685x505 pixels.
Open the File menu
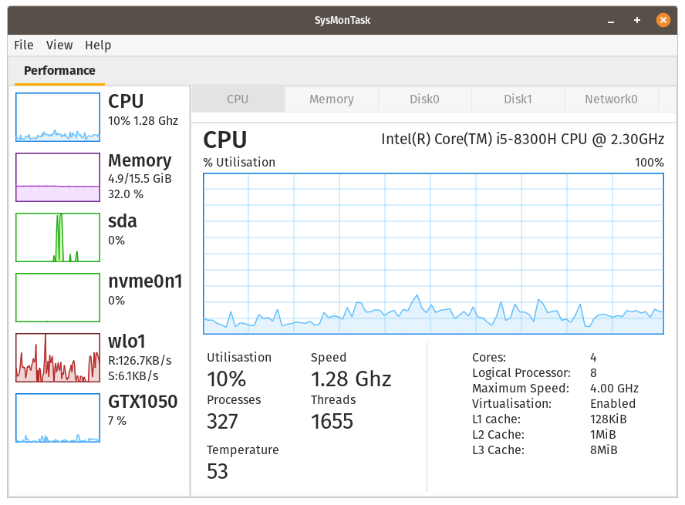[23, 45]
